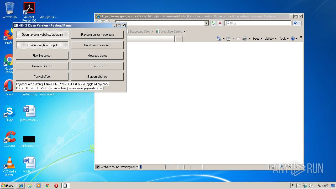Open Opera from the taskbar
336x189 pixels.
point(56,186)
